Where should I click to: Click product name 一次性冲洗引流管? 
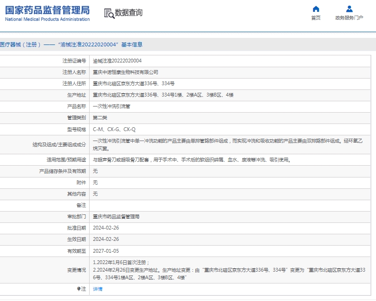pyautogui.click(x=111, y=106)
